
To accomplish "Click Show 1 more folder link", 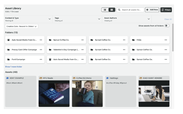I will (x=14, y=67).
